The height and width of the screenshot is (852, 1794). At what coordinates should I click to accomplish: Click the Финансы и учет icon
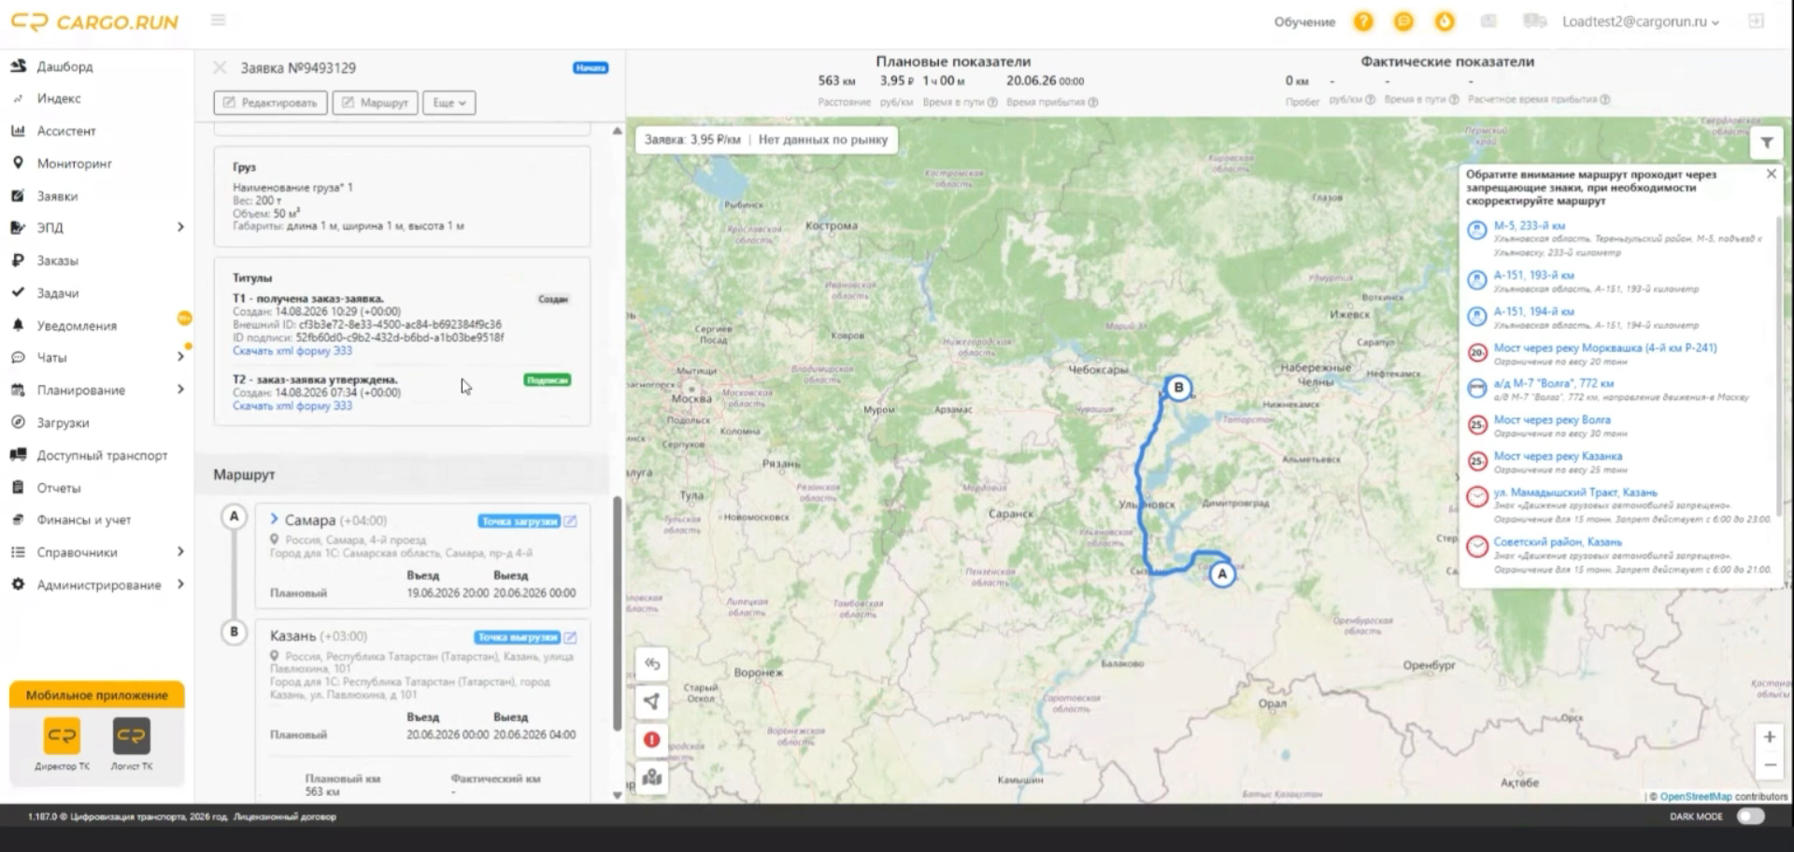pos(18,519)
